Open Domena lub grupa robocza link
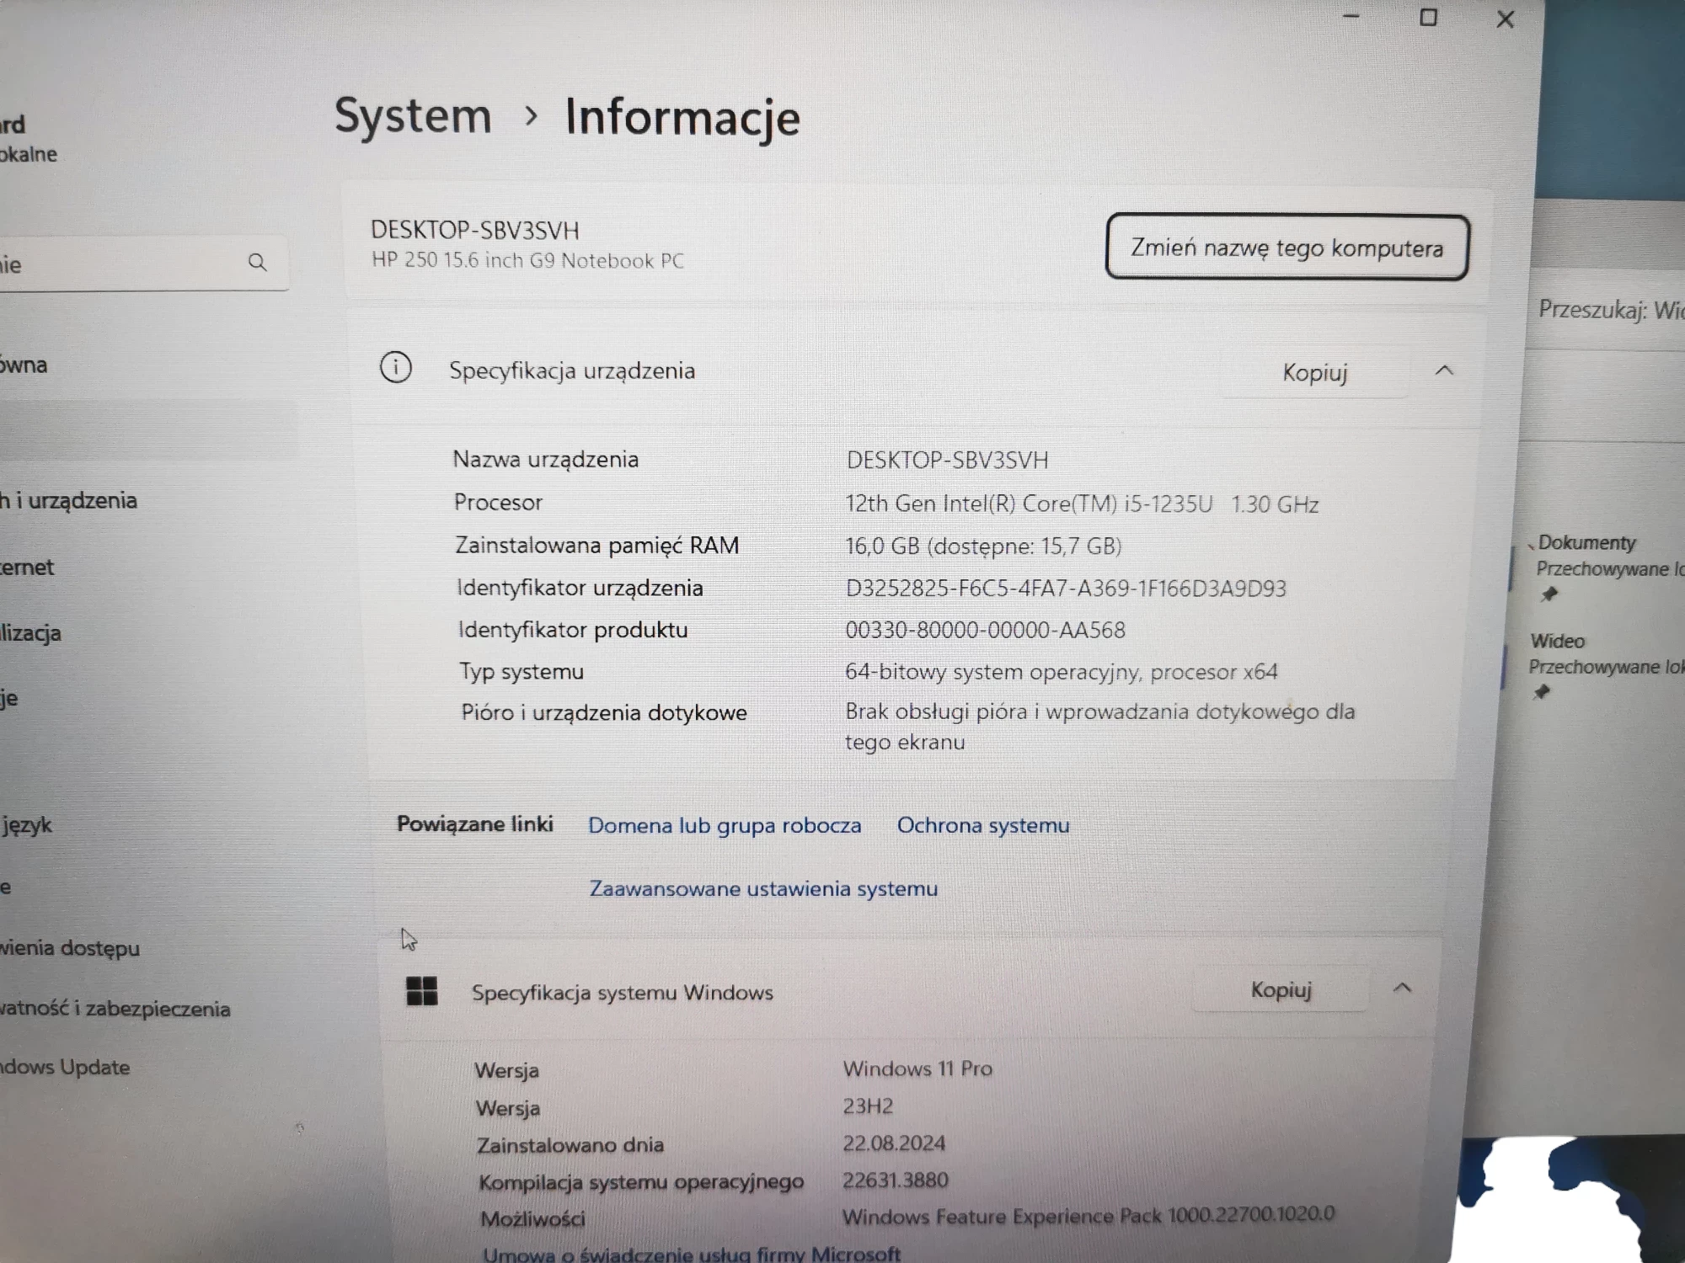This screenshot has height=1263, width=1685. [725, 825]
